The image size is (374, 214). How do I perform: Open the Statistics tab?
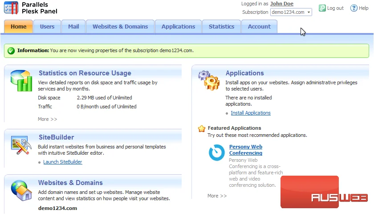[221, 26]
